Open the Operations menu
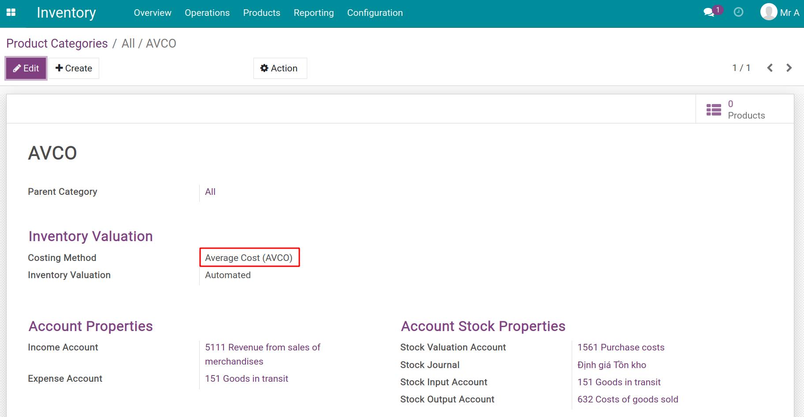 point(207,13)
